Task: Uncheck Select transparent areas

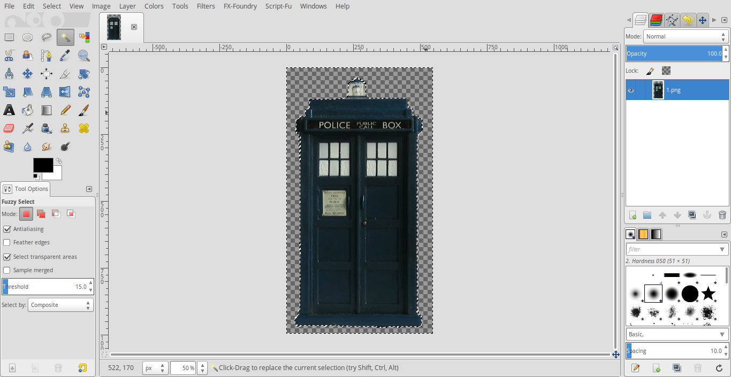Action: click(7, 257)
